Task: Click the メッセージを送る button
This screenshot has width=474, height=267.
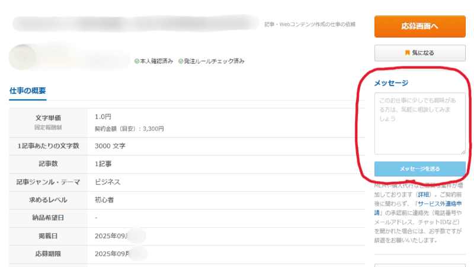Action: pos(419,169)
